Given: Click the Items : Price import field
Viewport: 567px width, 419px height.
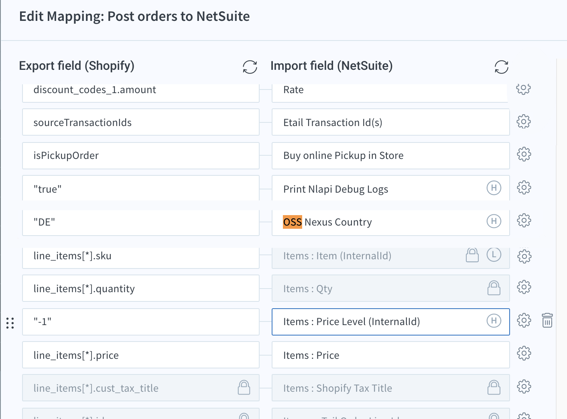Looking at the screenshot, I should [391, 355].
